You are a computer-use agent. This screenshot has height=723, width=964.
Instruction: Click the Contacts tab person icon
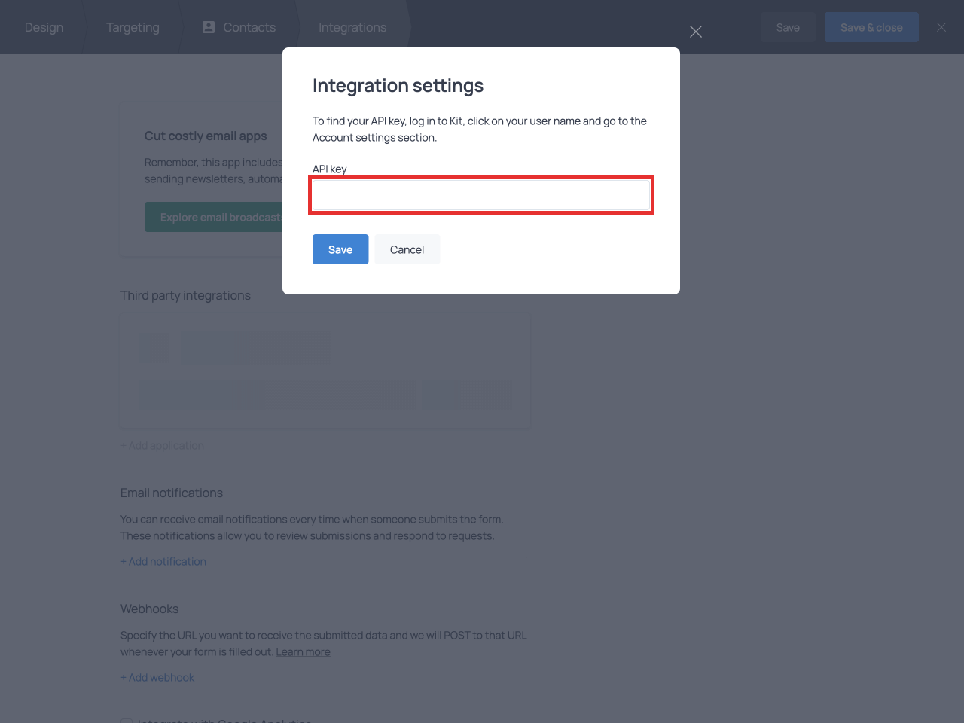(209, 27)
